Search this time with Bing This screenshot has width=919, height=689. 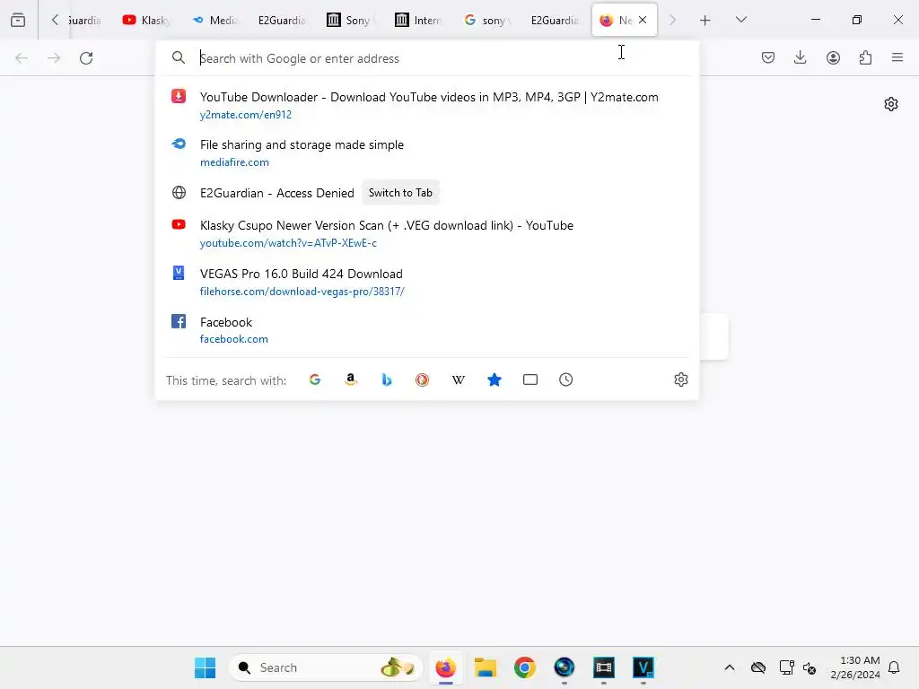point(386,379)
